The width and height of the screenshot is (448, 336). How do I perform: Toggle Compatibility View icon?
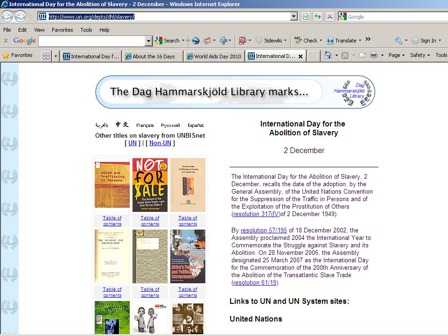306,17
